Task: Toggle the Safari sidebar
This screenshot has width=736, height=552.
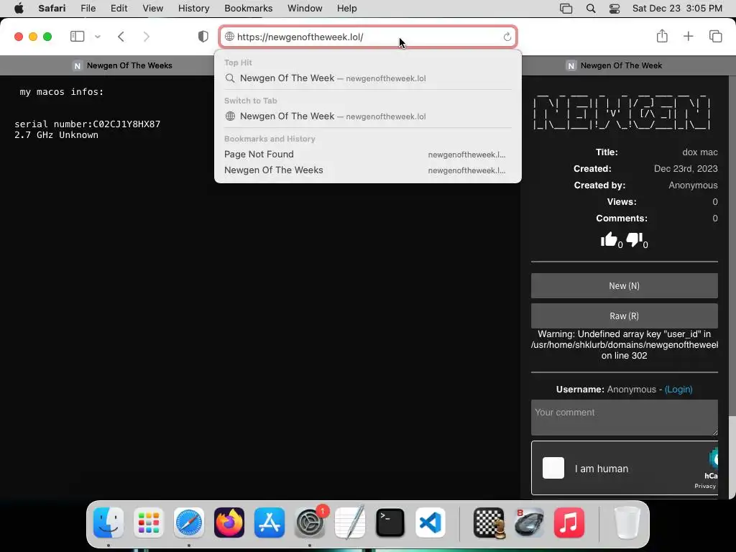Action: [77, 37]
